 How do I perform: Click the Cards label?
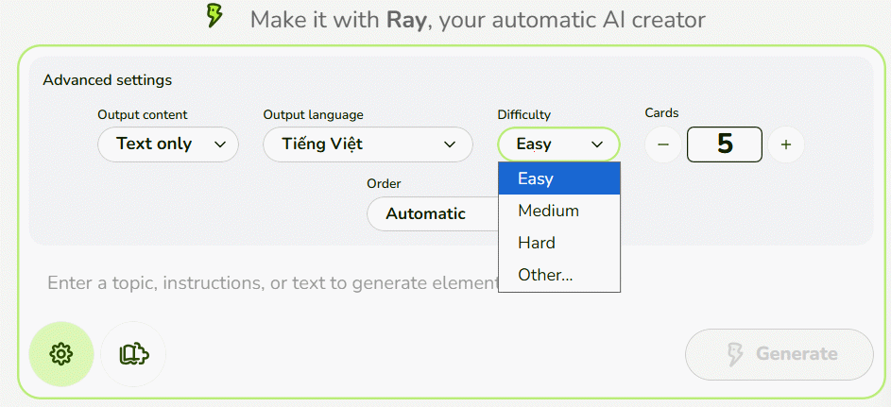pyautogui.click(x=662, y=113)
